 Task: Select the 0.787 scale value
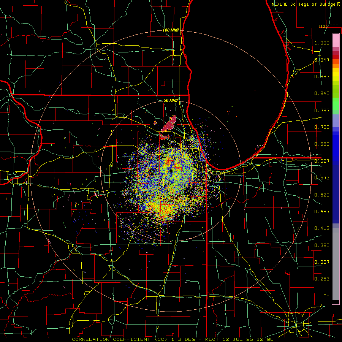322,110
